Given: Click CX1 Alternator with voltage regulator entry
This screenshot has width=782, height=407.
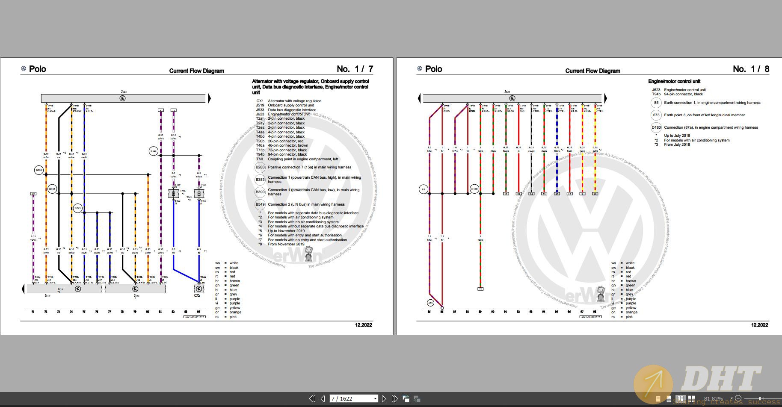Looking at the screenshot, I should pyautogui.click(x=288, y=101).
